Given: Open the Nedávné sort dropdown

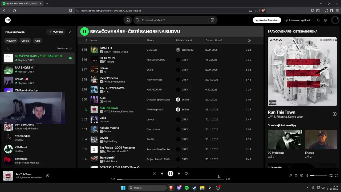Looking at the screenshot, I should point(64,48).
